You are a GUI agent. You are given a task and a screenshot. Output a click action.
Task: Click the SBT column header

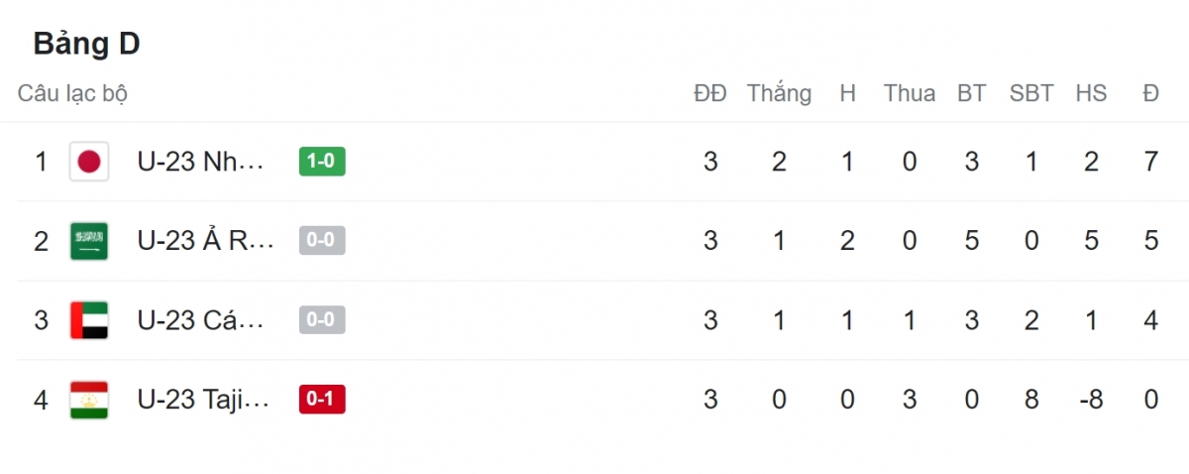pyautogui.click(x=1031, y=93)
